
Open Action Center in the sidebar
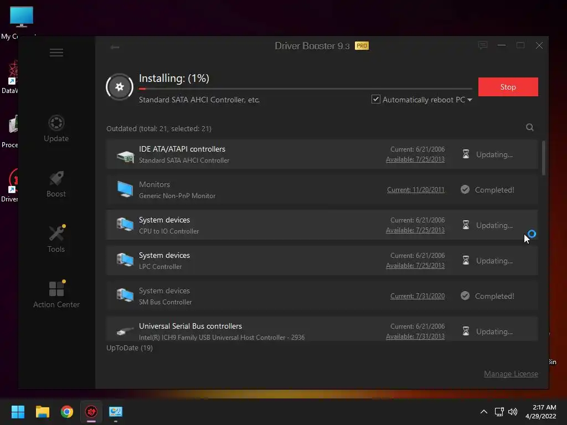(x=56, y=294)
